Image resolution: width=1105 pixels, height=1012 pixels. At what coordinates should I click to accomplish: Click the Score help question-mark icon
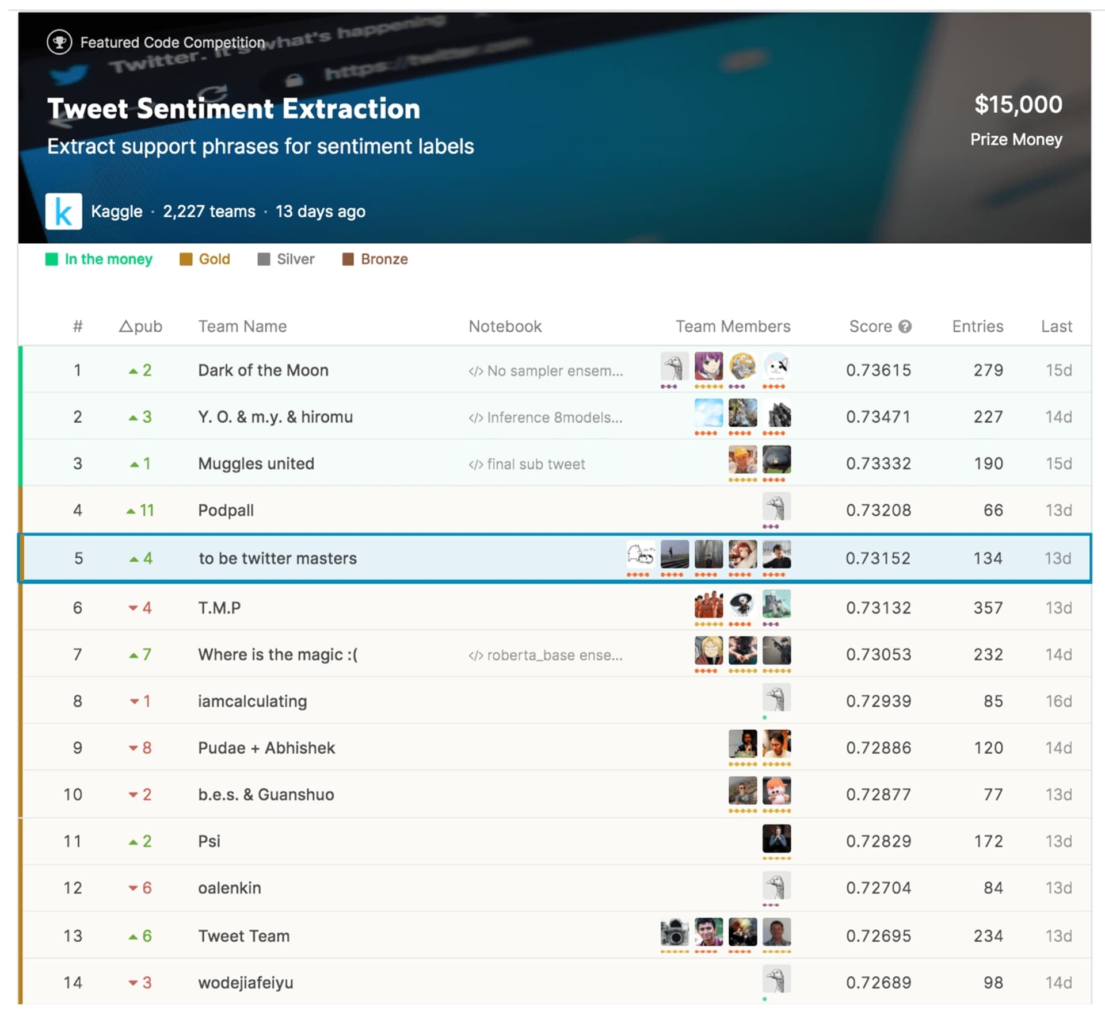pos(904,326)
